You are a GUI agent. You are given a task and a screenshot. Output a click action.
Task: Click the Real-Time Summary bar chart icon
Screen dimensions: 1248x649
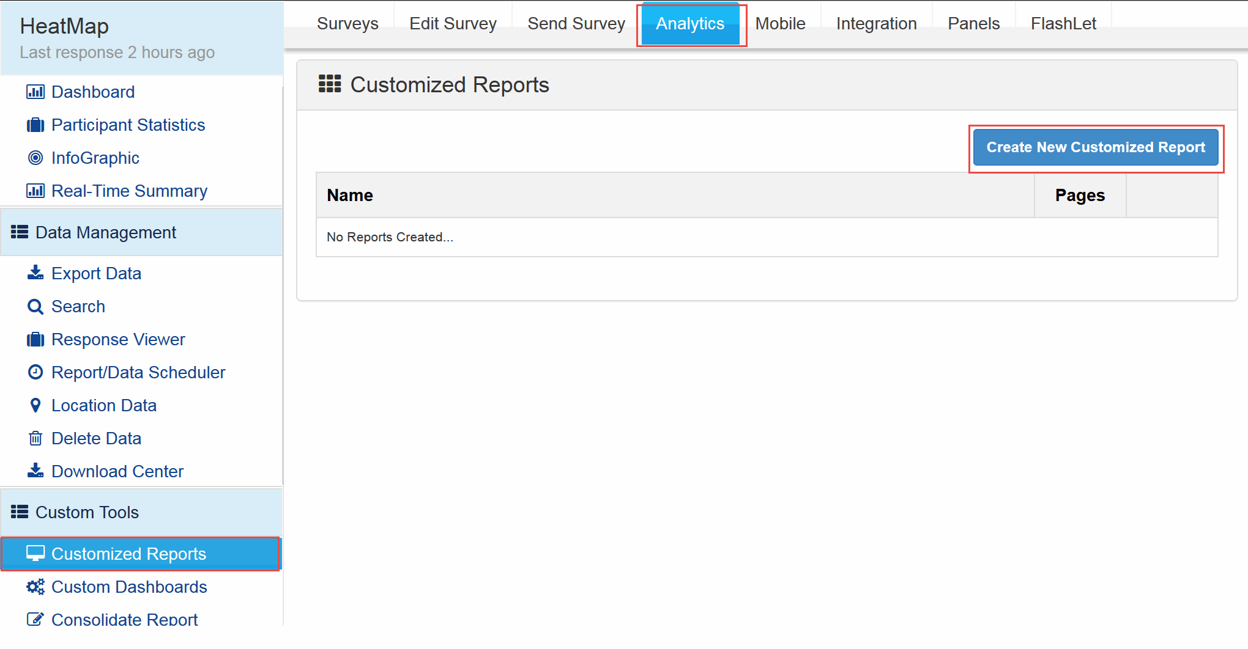(36, 191)
